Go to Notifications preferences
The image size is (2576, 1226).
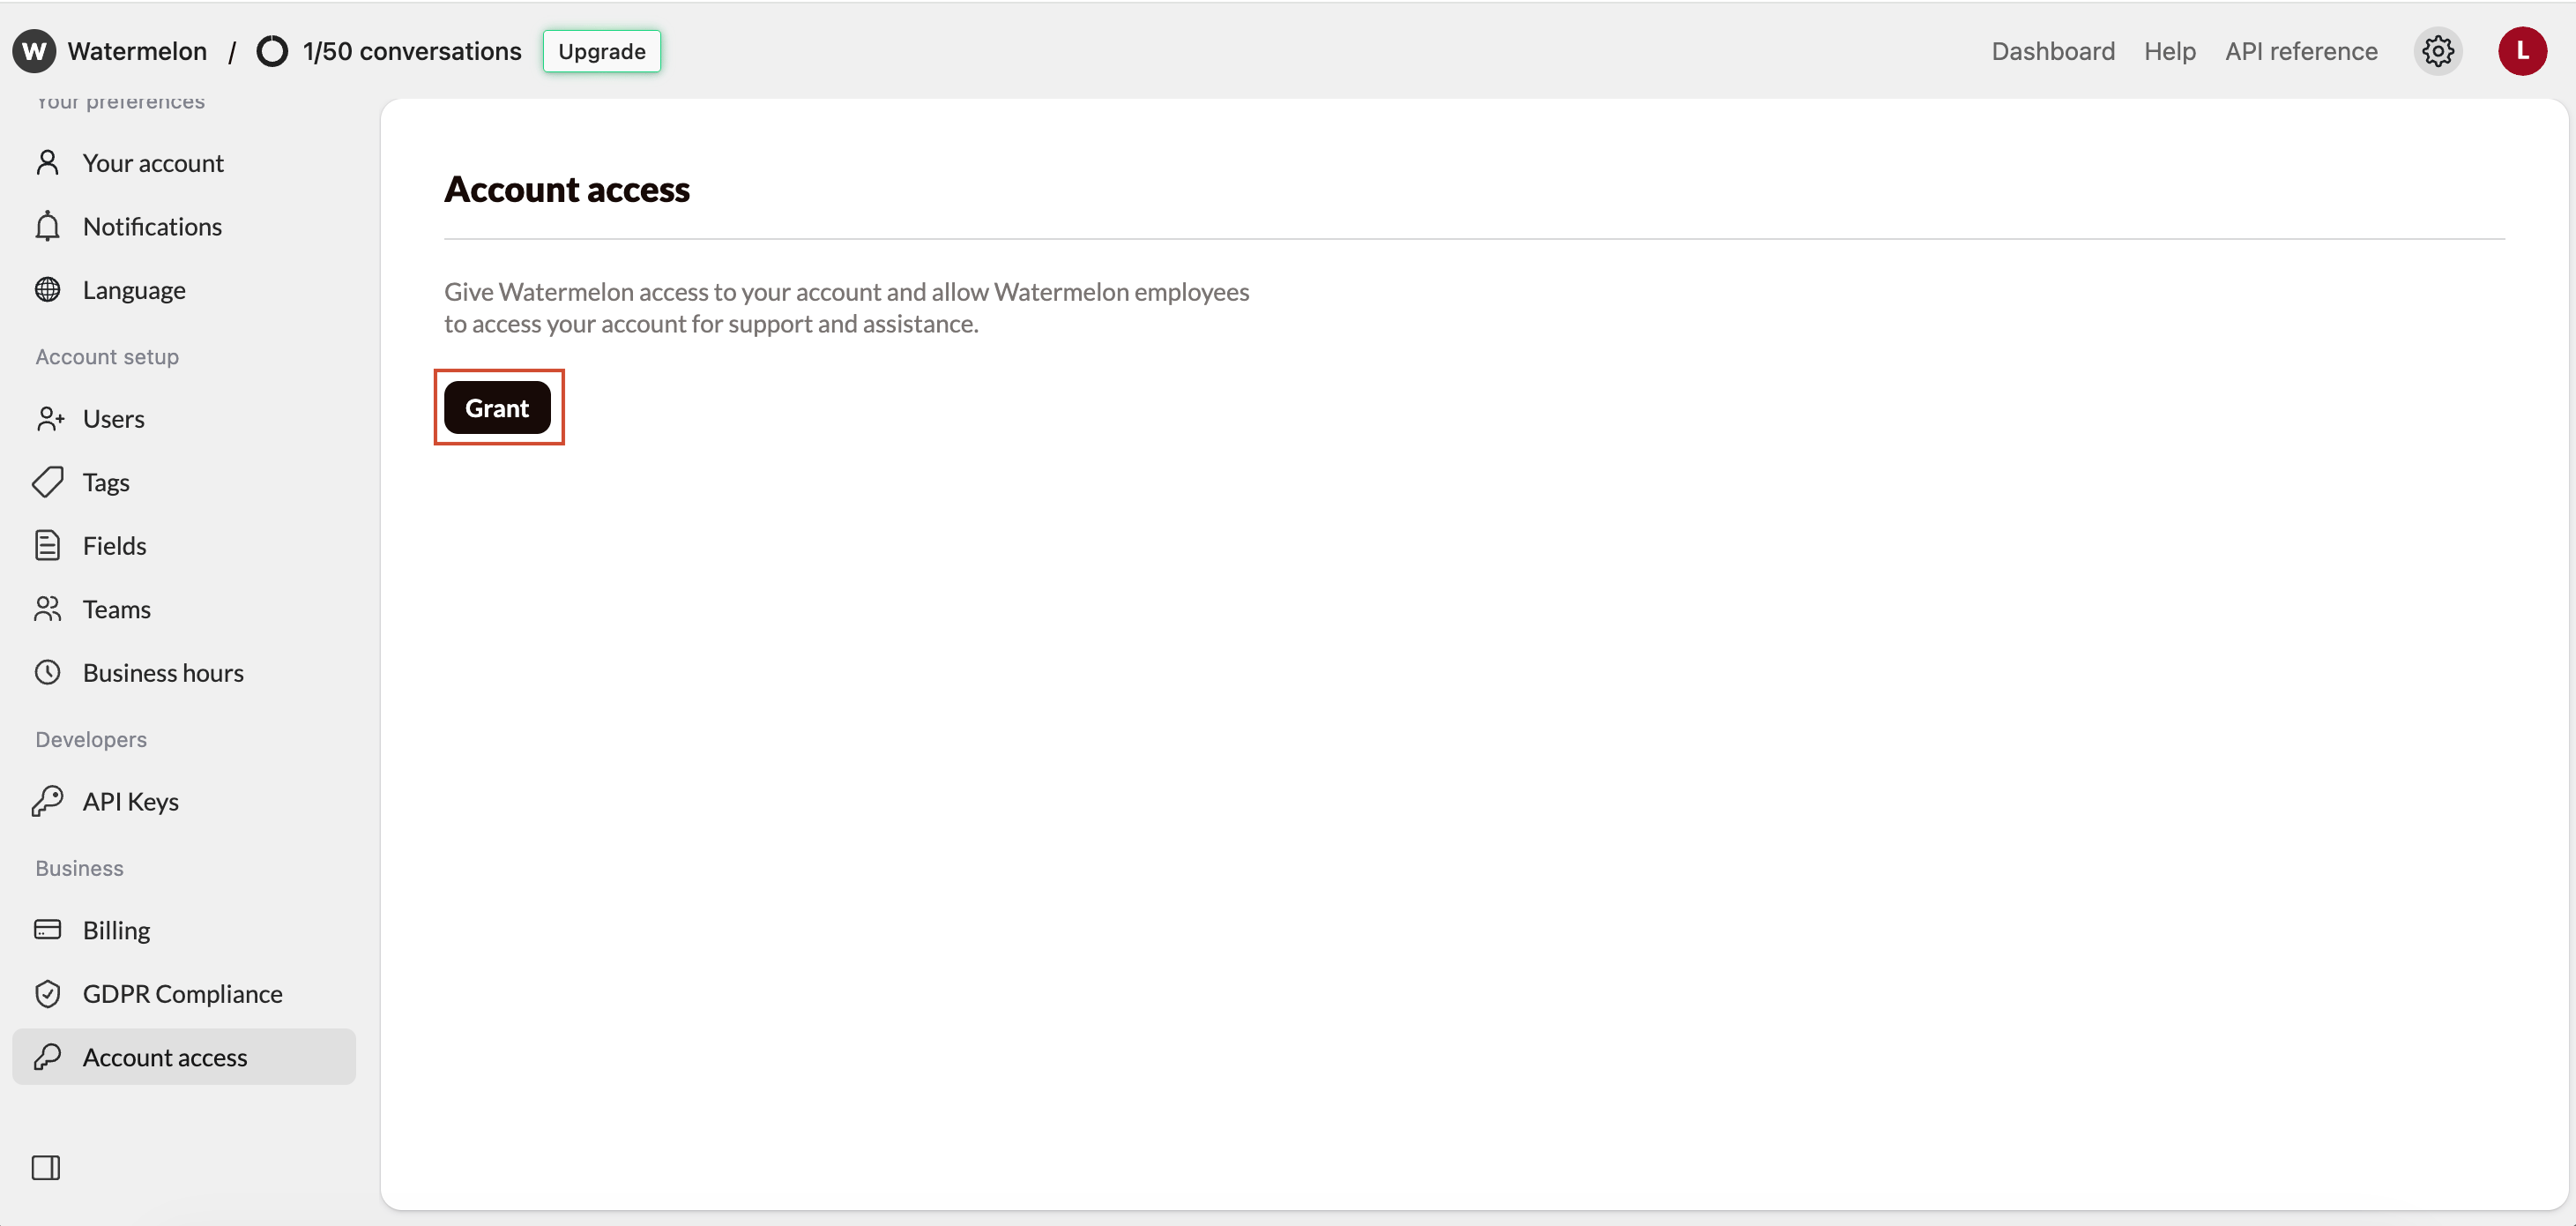pyautogui.click(x=184, y=226)
